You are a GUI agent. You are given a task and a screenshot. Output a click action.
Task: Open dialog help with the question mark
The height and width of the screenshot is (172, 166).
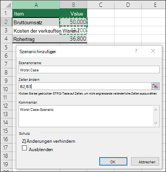[x=136, y=51]
